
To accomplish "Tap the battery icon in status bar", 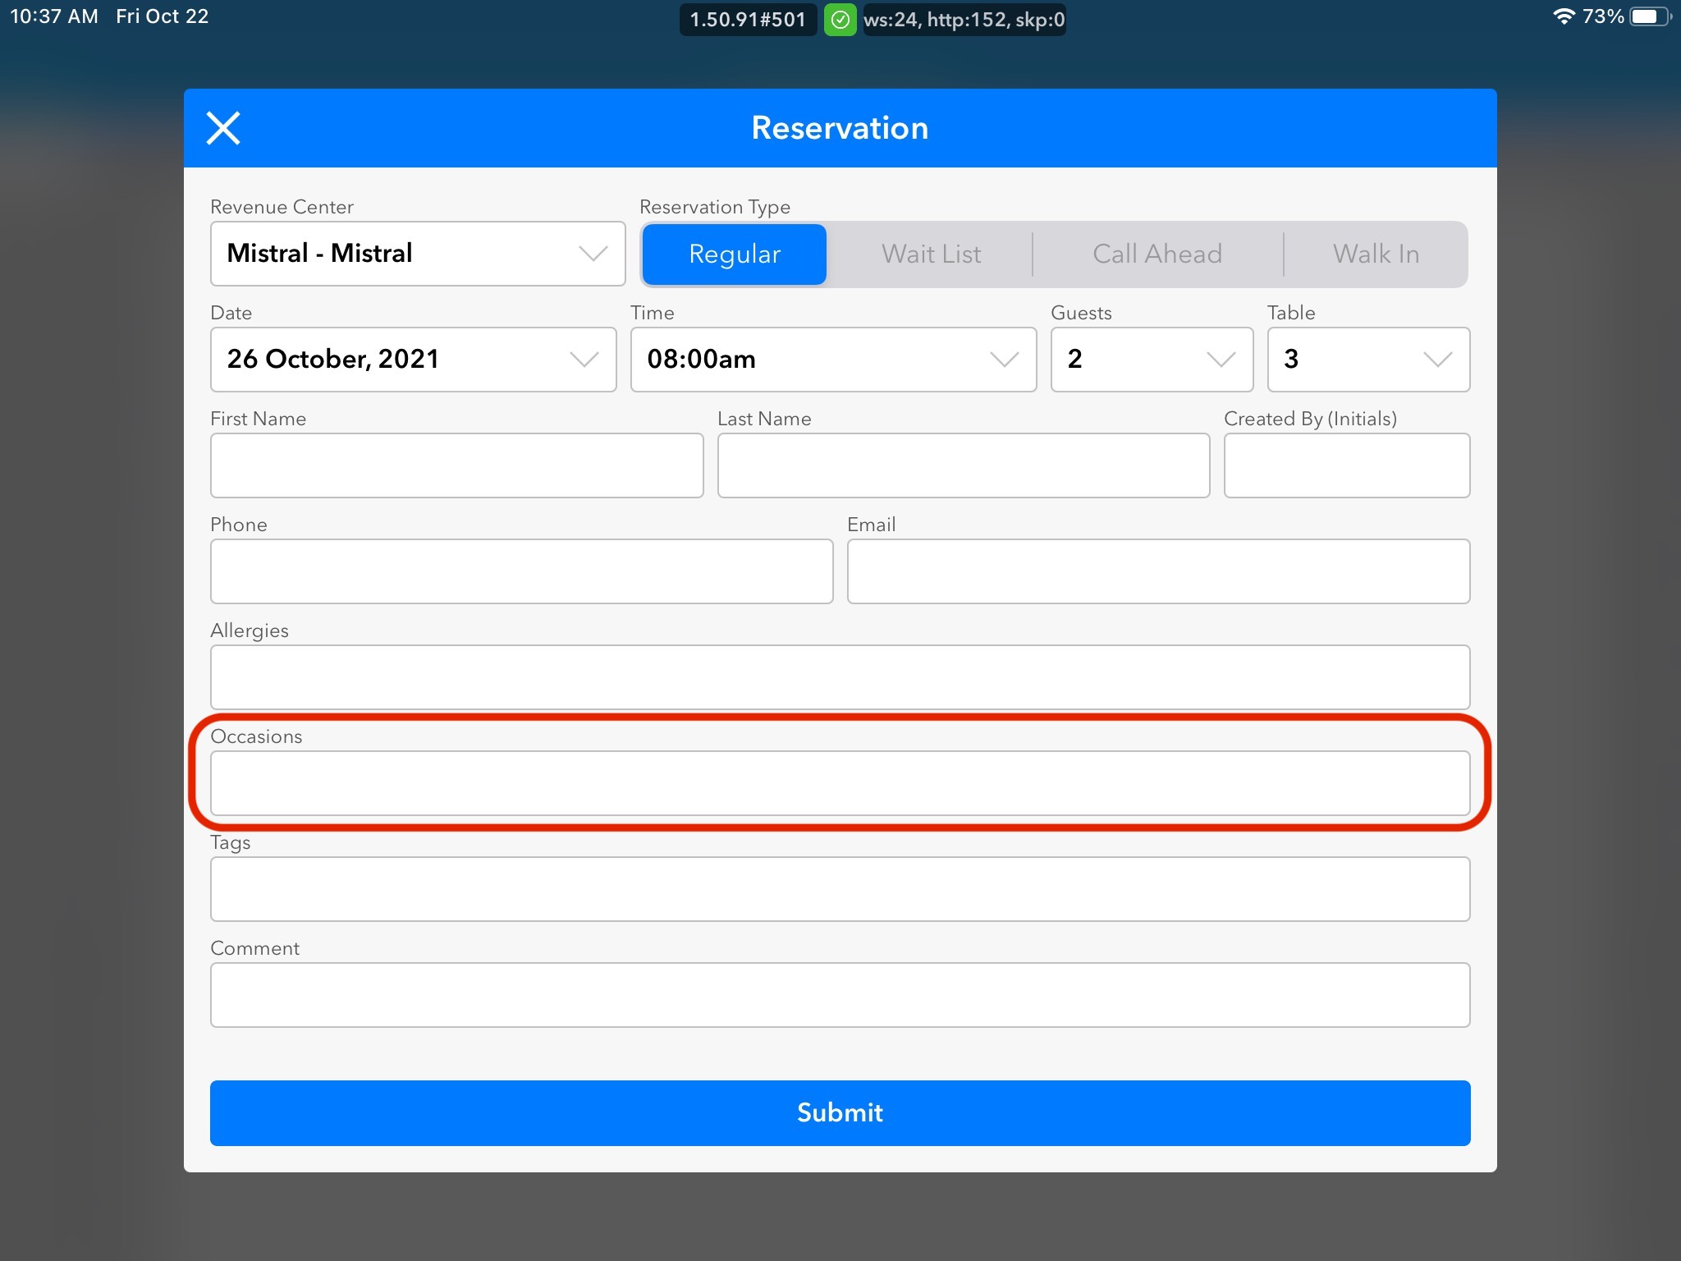I will pyautogui.click(x=1648, y=16).
